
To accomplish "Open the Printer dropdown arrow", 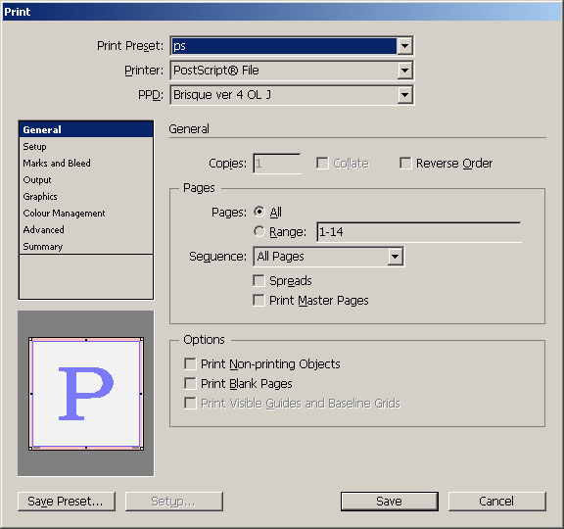I will point(404,71).
